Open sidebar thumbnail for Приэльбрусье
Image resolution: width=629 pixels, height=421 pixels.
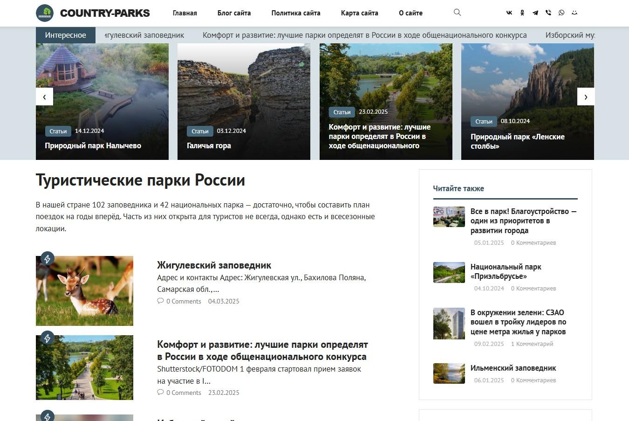point(449,272)
